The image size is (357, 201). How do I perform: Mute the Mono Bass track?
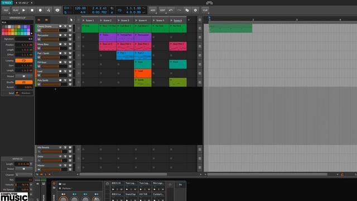[70, 44]
